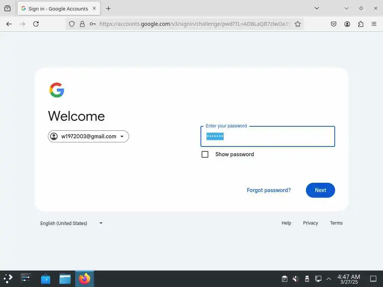The height and width of the screenshot is (287, 383).
Task: Click the site security padlock icon
Action: click(82, 24)
